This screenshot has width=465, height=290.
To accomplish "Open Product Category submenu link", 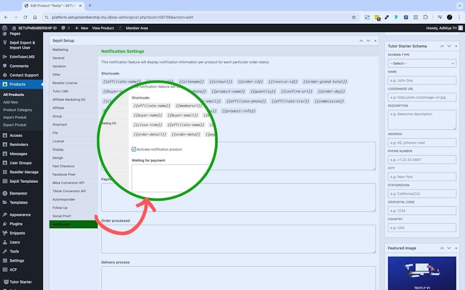I will (x=17, y=110).
